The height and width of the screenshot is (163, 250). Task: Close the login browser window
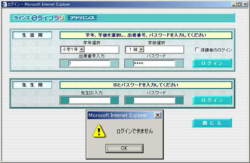245,4
